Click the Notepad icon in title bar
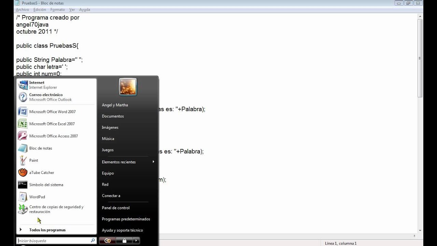437x246 pixels. [17, 3]
